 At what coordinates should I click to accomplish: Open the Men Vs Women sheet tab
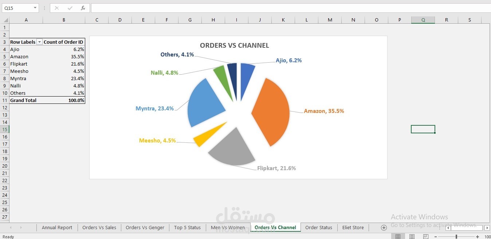pos(228,228)
